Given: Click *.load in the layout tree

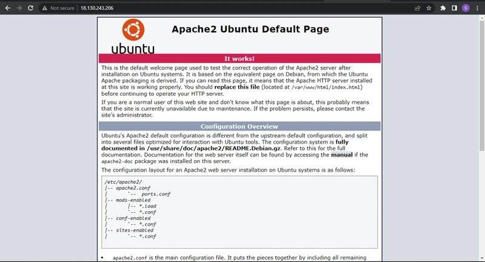Looking at the screenshot, I should pyautogui.click(x=147, y=206).
